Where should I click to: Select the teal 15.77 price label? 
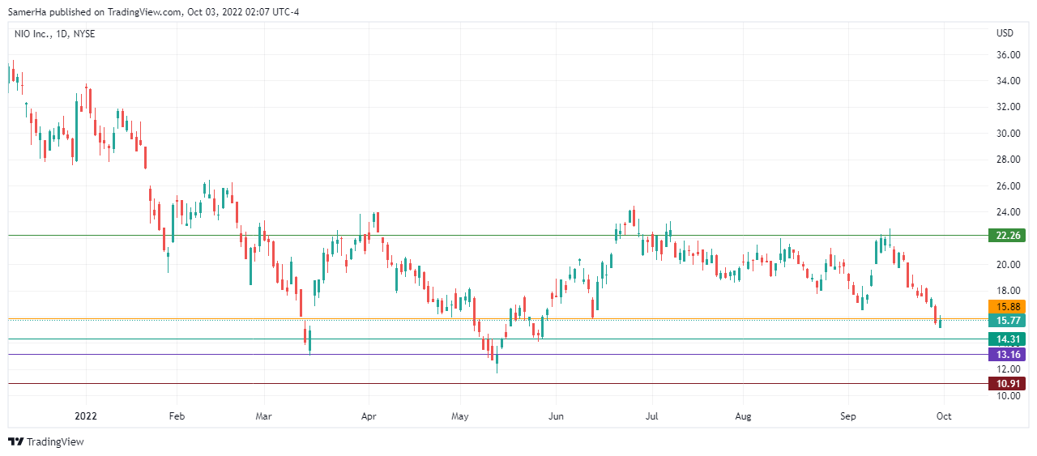pyautogui.click(x=1007, y=321)
